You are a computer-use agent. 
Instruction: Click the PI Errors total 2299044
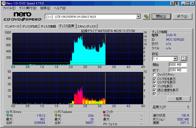[x=40, y=123]
